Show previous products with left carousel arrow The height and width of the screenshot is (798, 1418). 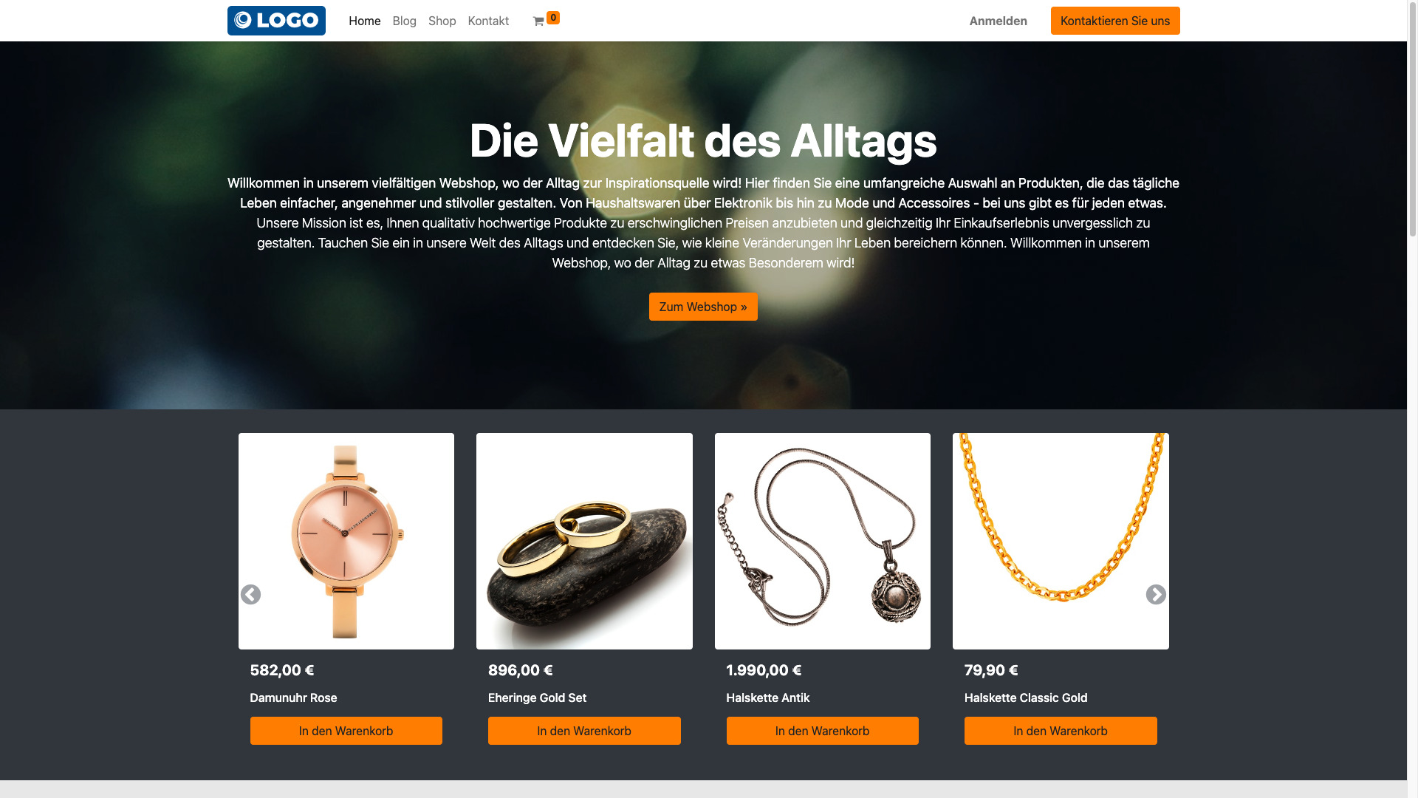(x=250, y=595)
